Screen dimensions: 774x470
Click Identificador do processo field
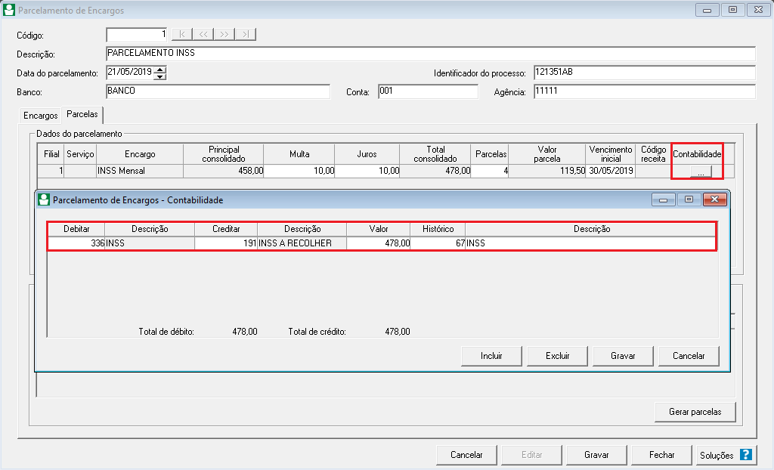(644, 73)
